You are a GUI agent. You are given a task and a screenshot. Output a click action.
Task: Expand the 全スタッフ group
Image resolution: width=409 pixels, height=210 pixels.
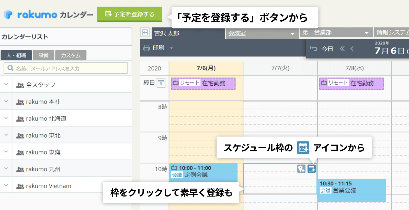click(6, 84)
